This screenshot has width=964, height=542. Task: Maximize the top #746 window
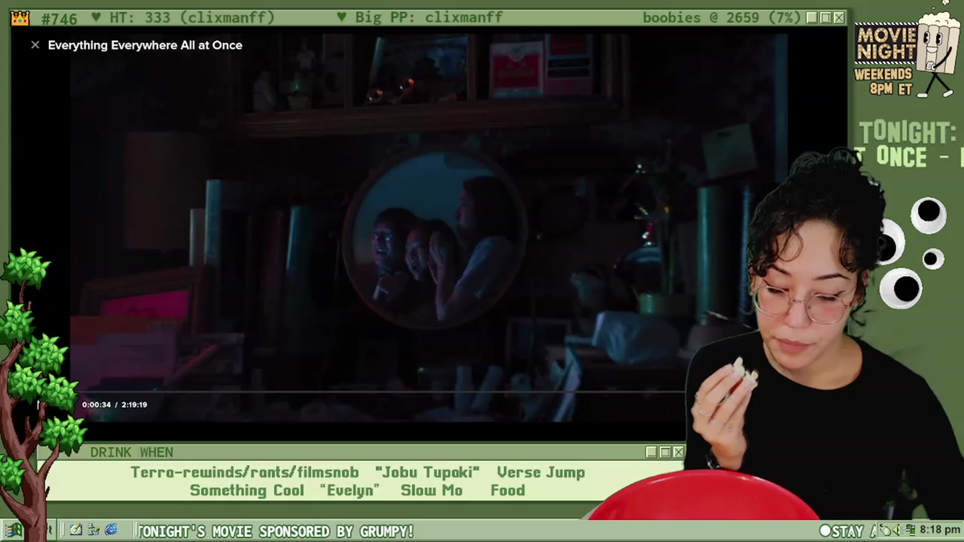click(x=825, y=18)
